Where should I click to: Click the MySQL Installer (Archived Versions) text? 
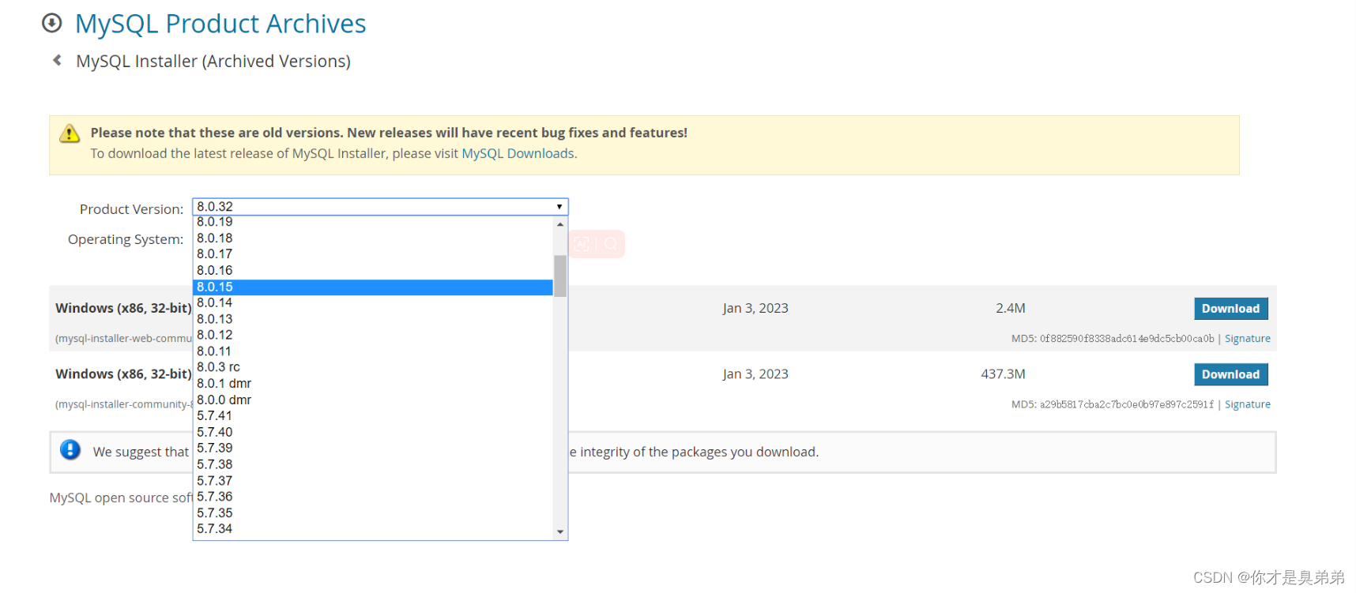click(x=213, y=61)
